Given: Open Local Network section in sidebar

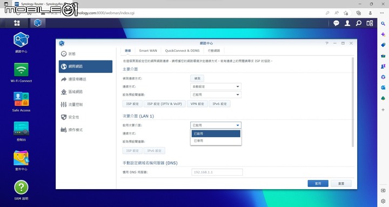Looking at the screenshot, I should click(x=85, y=92).
